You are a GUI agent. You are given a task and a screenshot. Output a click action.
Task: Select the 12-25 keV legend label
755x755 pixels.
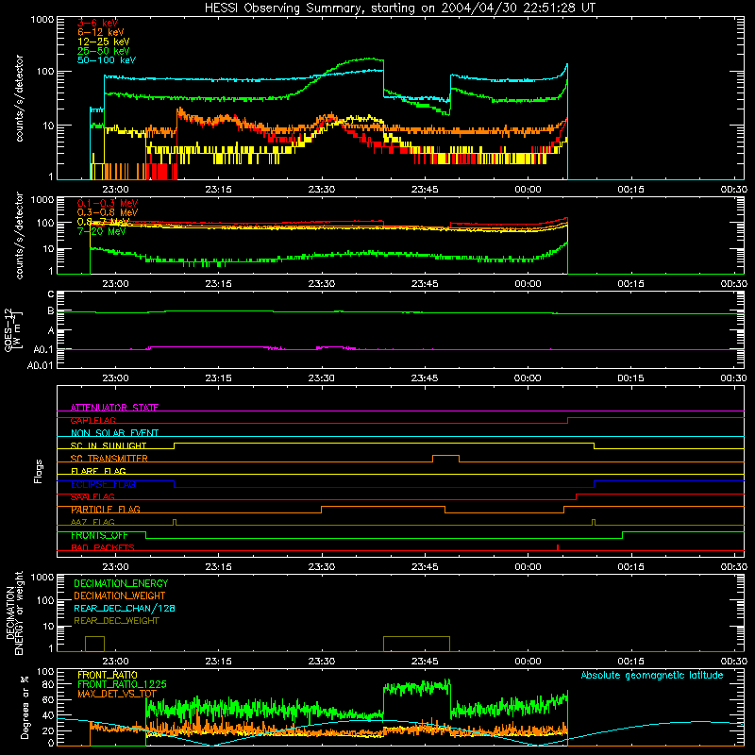(103, 42)
